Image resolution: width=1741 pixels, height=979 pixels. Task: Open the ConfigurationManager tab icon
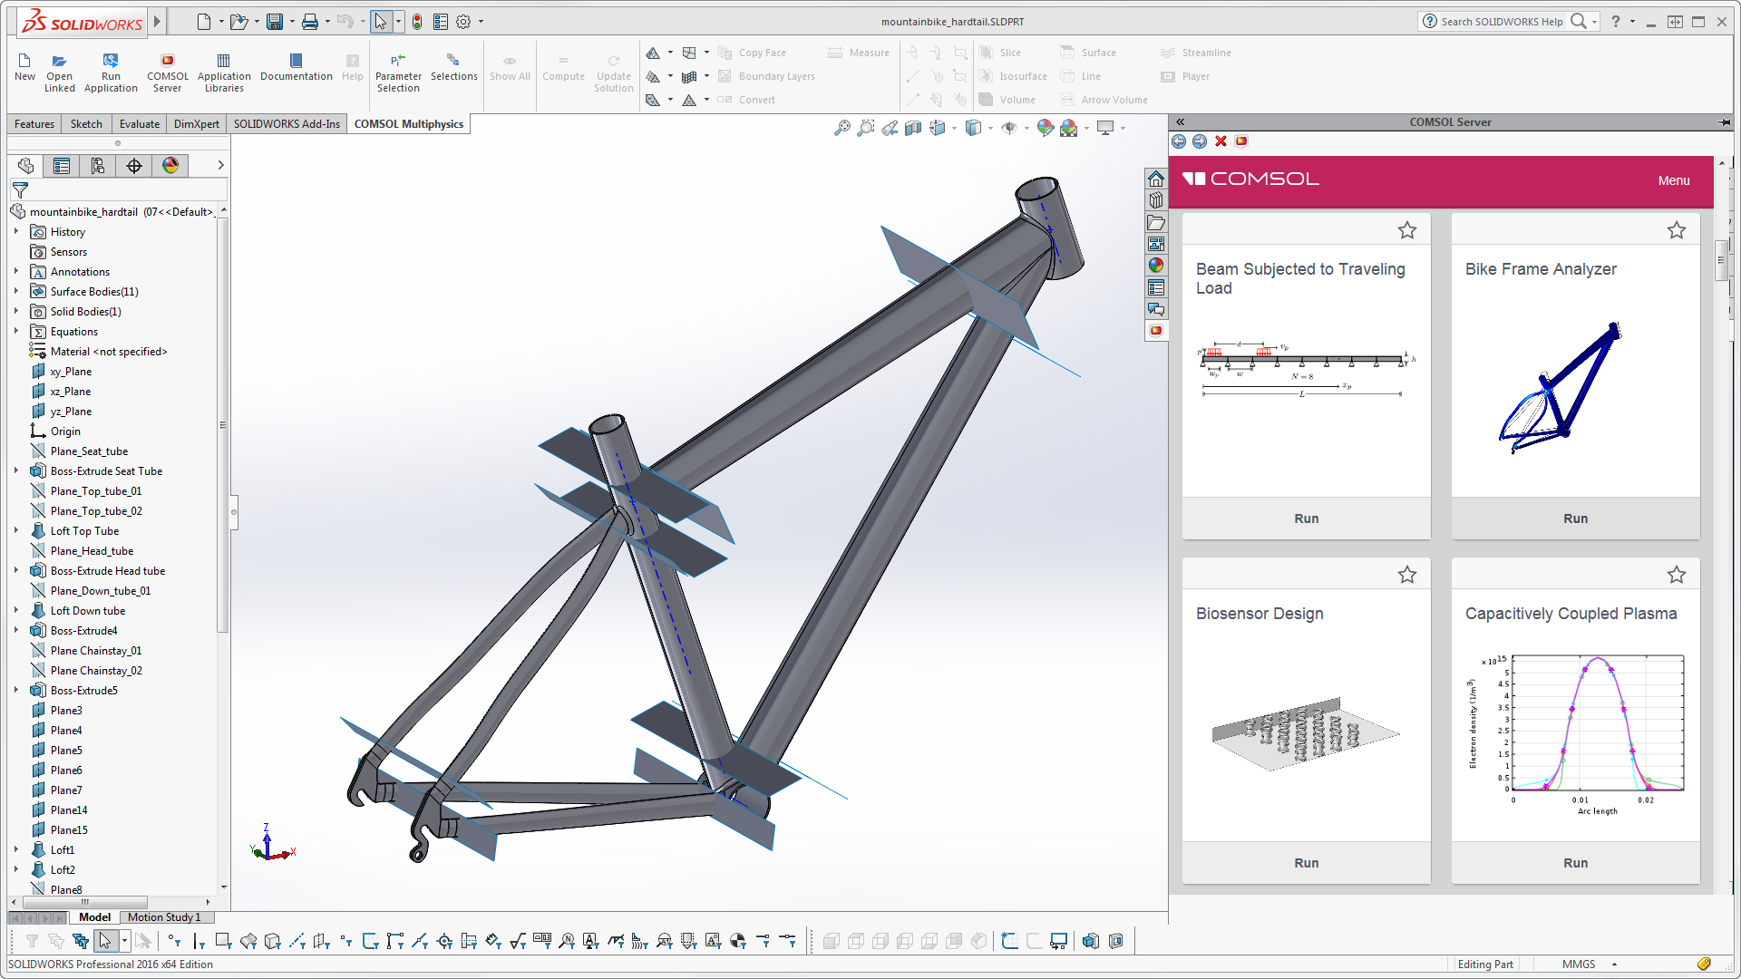[x=98, y=165]
